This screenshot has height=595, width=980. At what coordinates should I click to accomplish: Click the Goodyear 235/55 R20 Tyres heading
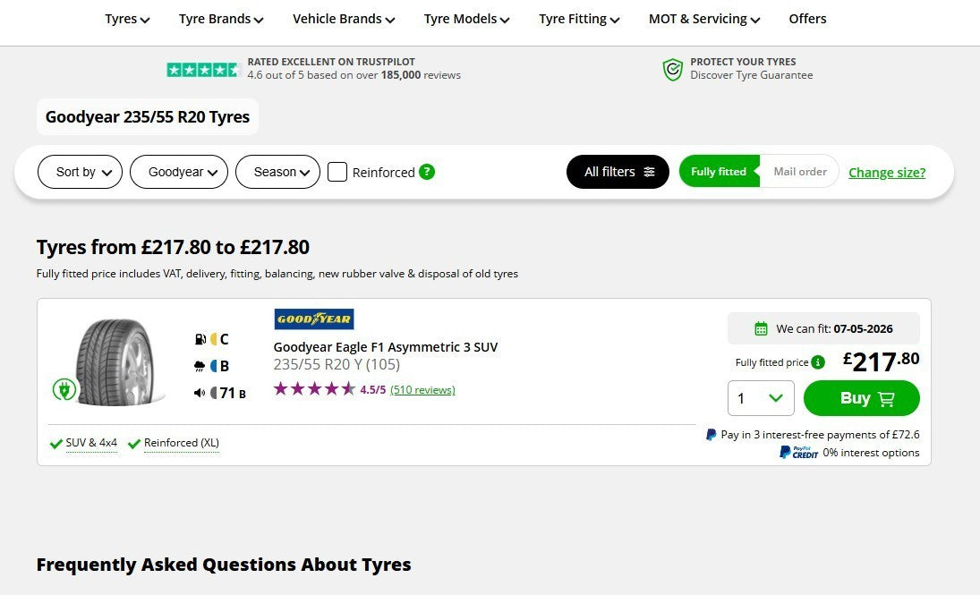[148, 117]
